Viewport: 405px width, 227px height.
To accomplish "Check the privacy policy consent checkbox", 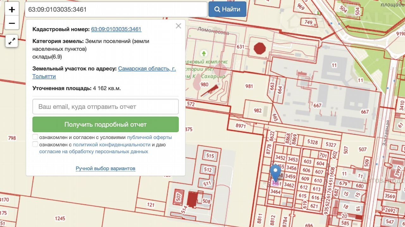I will pos(35,144).
